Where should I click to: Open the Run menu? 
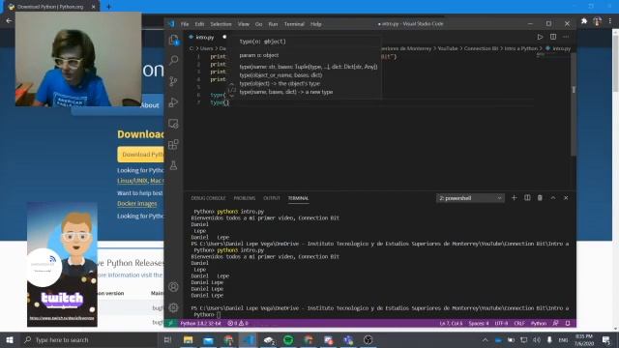[273, 24]
